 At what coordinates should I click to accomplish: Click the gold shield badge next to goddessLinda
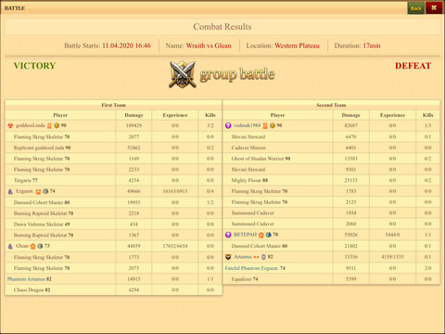(x=57, y=125)
